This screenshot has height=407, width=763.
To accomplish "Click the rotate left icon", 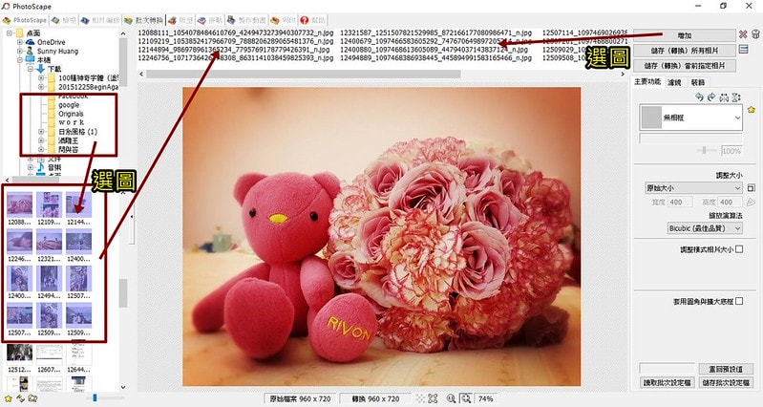I will coord(699,97).
